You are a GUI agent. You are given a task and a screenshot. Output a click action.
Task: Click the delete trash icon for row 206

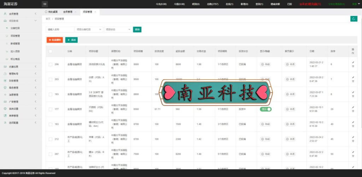click(x=353, y=66)
